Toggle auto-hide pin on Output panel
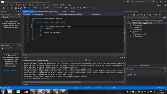167x94 pixels. (122, 57)
